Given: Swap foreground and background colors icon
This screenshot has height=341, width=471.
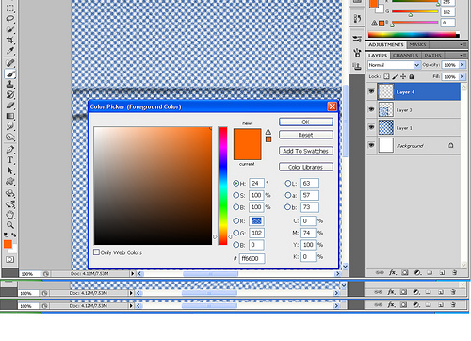Looking at the screenshot, I should pyautogui.click(x=14, y=235).
